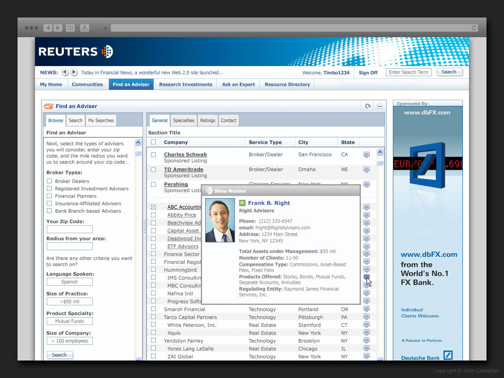Screen dimensions: 504x378
Task: Check the Charles Schwab row checkbox
Action: (153, 154)
